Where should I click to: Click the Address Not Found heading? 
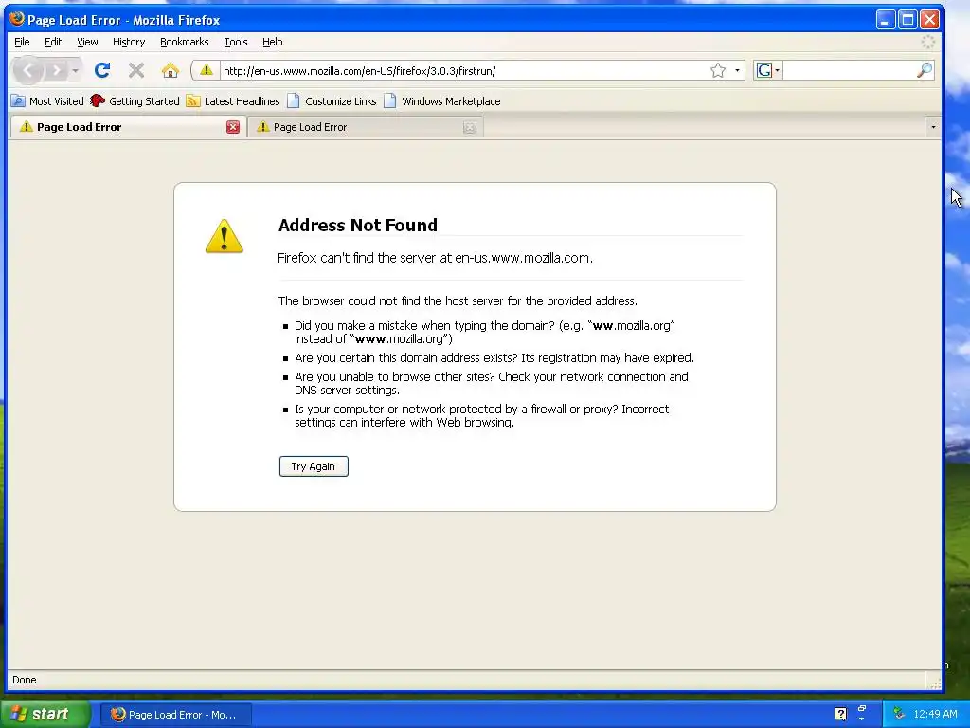click(357, 225)
